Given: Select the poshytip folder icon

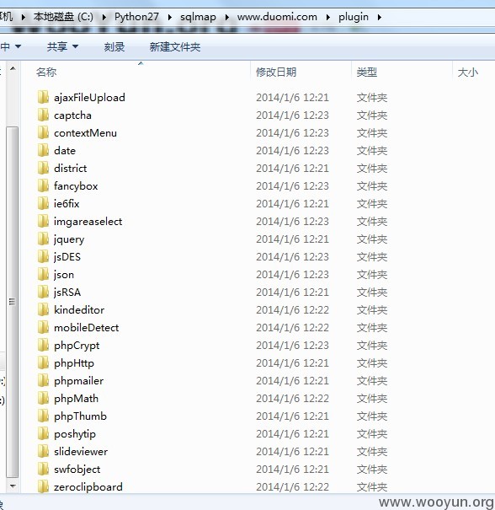Looking at the screenshot, I should click(43, 433).
